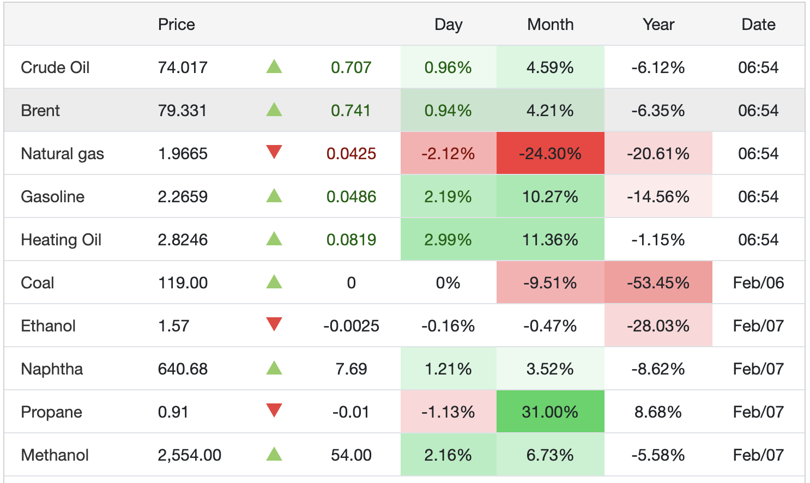Click Heating Oil daily change 2.99%
810x483 pixels.
(448, 240)
